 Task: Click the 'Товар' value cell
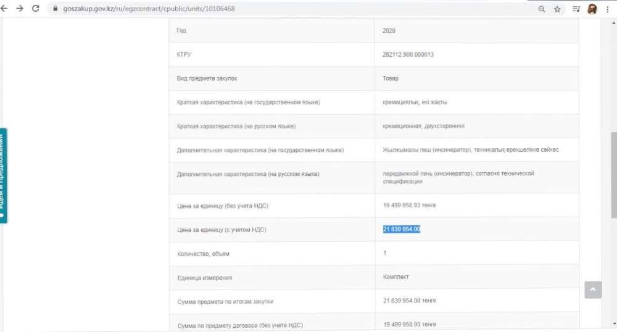(391, 78)
